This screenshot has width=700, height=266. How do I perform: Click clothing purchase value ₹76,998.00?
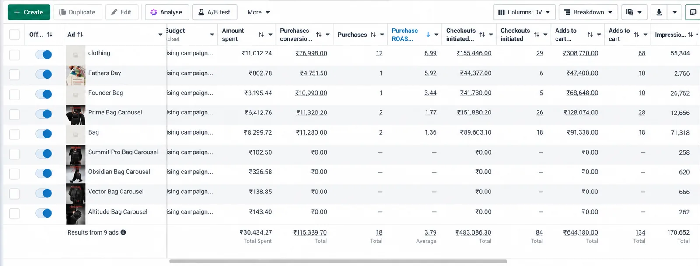coord(311,53)
